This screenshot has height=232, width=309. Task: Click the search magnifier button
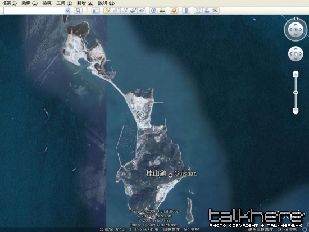tap(78, 11)
